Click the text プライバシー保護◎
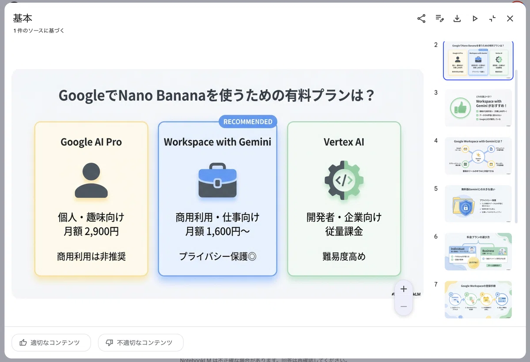Viewport: 530px width, 362px height. click(218, 256)
